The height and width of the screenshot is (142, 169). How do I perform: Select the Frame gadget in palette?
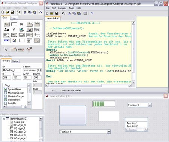(37, 24)
